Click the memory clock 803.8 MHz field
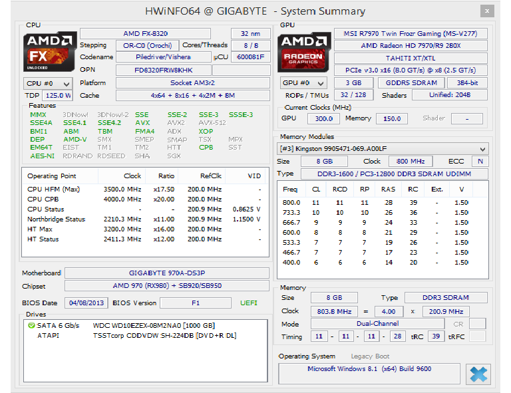 coord(335,312)
